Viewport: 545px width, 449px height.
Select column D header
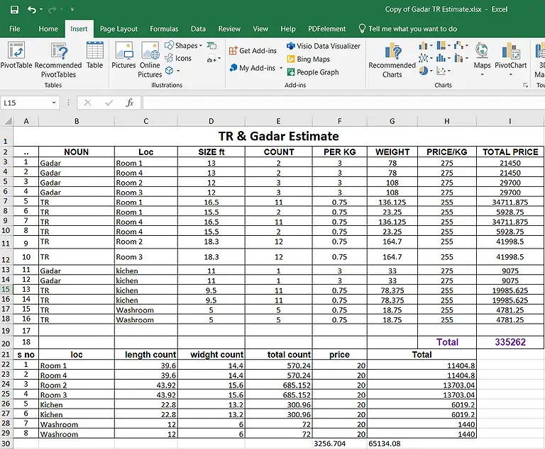coord(211,121)
